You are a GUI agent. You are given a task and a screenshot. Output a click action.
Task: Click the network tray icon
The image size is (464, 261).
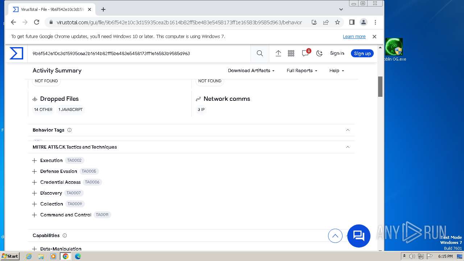tap(421, 256)
